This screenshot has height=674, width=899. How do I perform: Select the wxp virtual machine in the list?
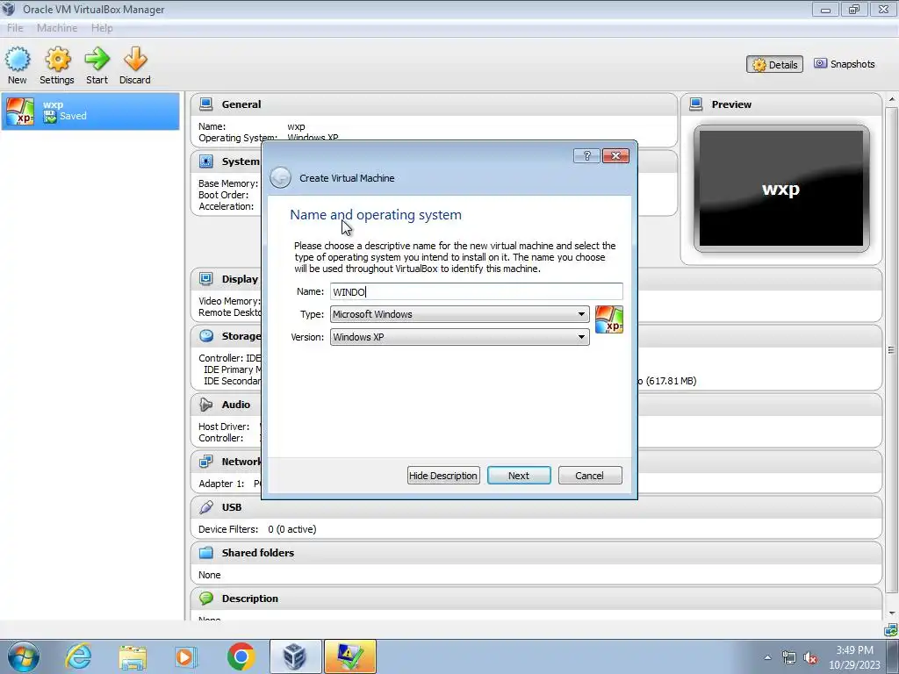pos(90,111)
